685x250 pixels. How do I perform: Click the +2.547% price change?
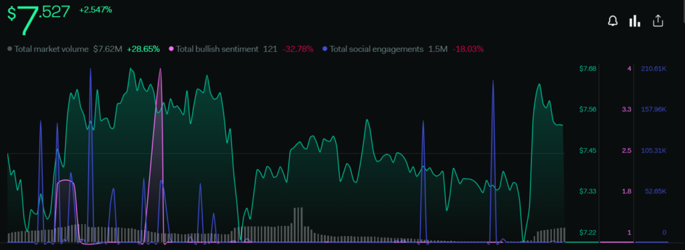click(95, 9)
